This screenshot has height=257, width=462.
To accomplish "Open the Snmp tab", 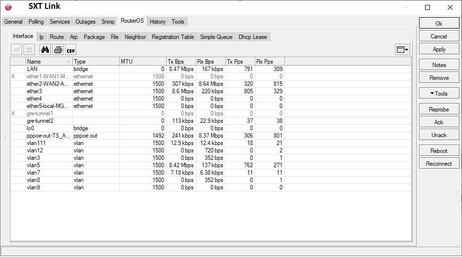I will click(108, 22).
